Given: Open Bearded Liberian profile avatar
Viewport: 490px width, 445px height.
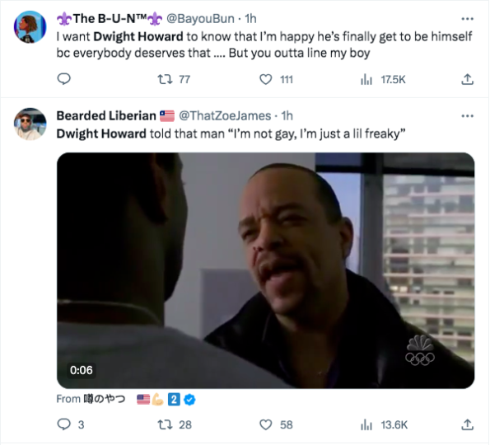Looking at the screenshot, I should tap(30, 124).
